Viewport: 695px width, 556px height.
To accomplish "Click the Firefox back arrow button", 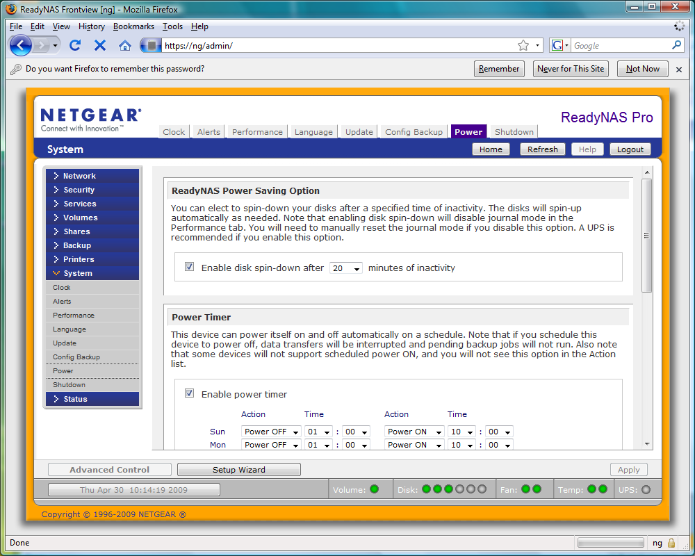I will click(x=20, y=45).
